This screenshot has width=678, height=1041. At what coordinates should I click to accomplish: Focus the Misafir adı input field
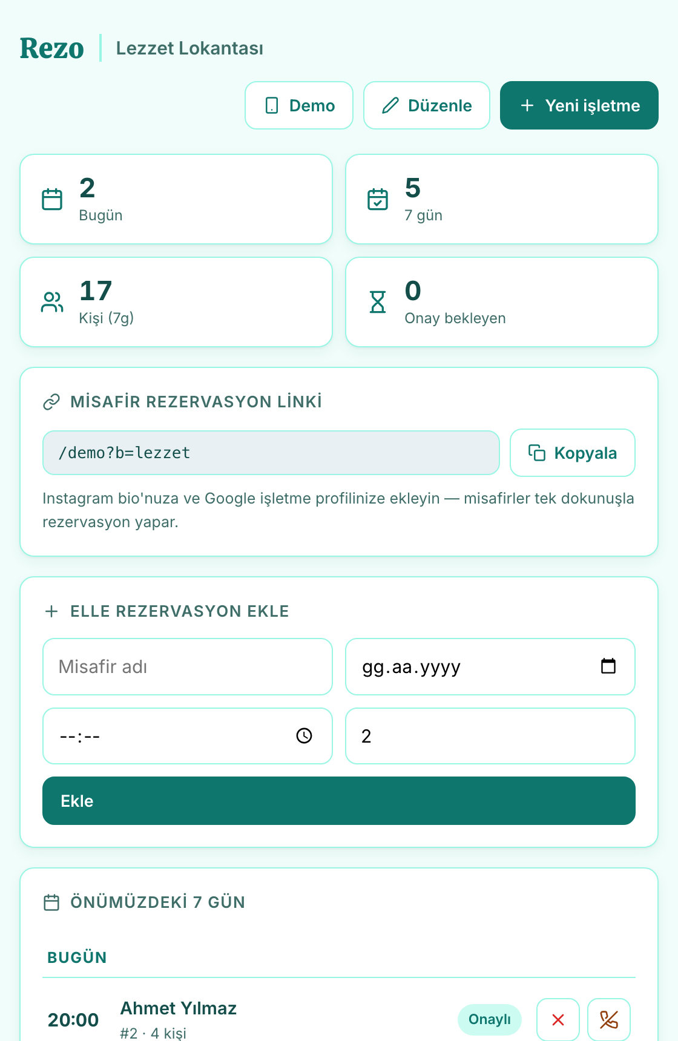pos(188,666)
